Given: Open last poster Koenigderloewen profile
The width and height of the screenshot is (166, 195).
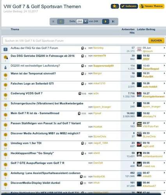Looking at the screenshot, I should click(154, 96).
